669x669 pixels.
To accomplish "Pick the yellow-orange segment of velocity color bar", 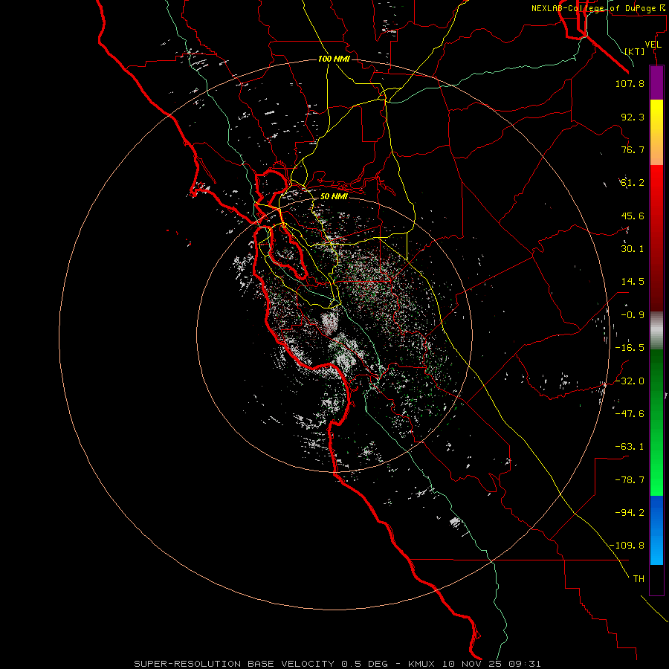I will point(656,132).
